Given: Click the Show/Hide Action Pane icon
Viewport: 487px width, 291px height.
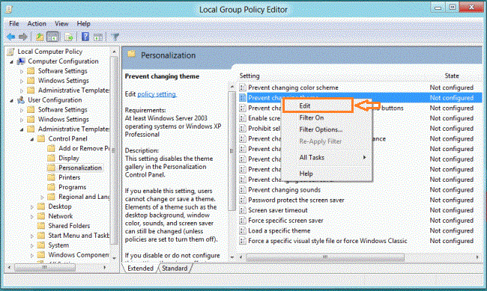Looking at the screenshot, I should pos(98,37).
